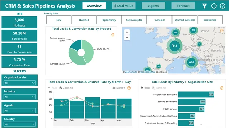This screenshot has width=229, height=129.
Task: Click the May column in monthly chart
Action: coord(124,108)
